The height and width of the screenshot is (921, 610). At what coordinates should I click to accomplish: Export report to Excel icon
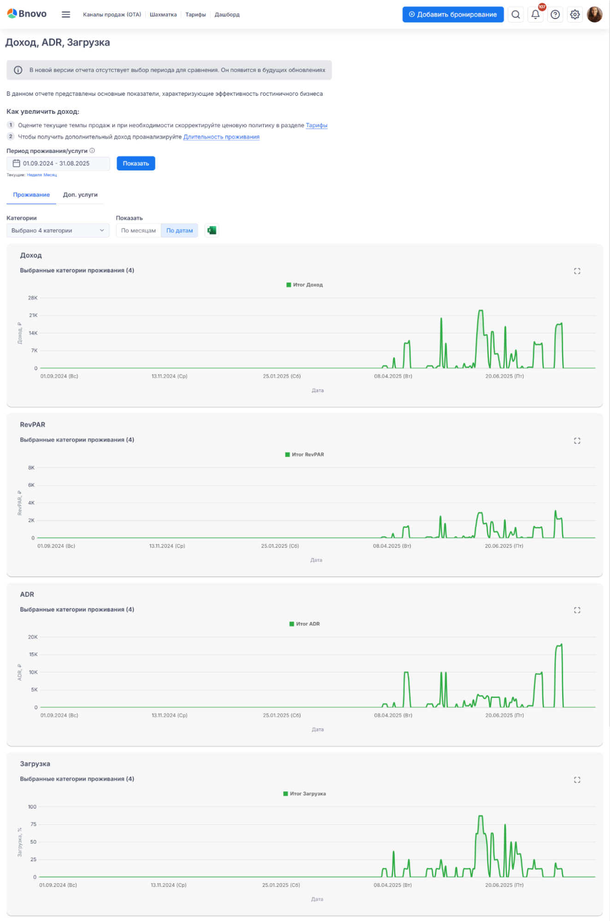(211, 230)
